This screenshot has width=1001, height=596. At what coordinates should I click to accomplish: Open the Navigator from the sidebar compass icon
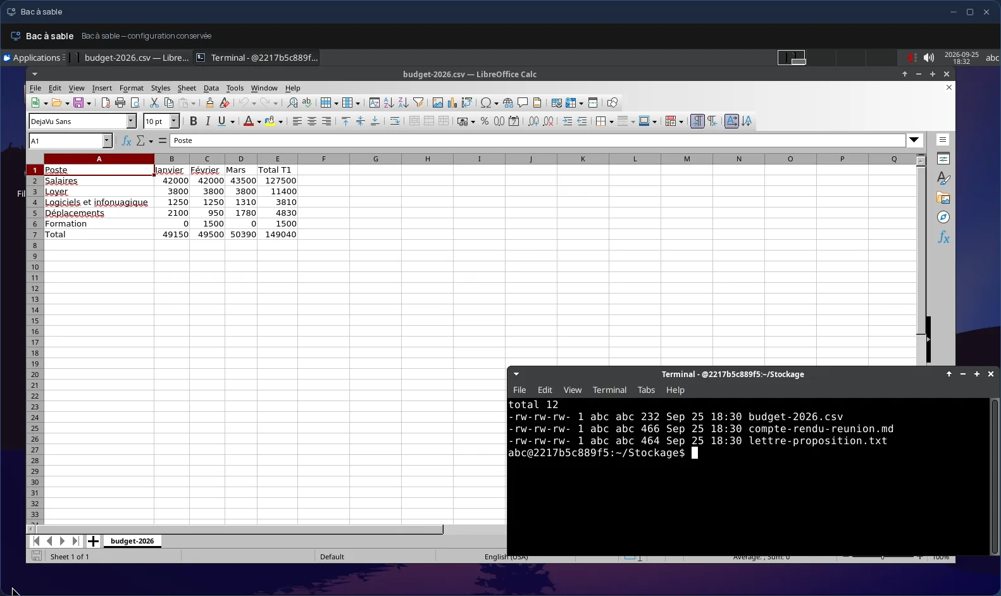(943, 218)
